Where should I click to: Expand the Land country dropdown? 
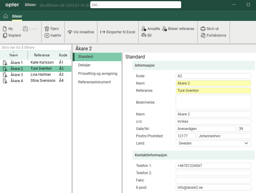[246, 143]
